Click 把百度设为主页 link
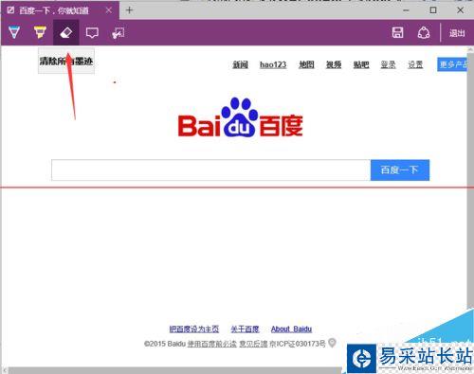The image size is (474, 374). point(194,329)
